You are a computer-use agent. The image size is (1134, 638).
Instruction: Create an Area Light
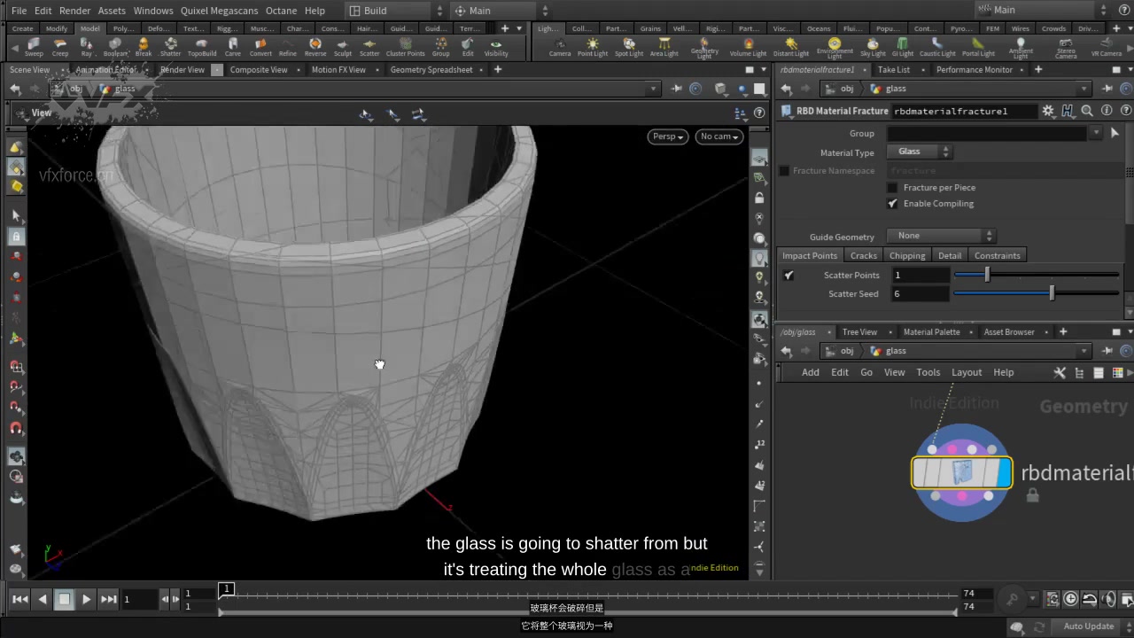pyautogui.click(x=664, y=47)
